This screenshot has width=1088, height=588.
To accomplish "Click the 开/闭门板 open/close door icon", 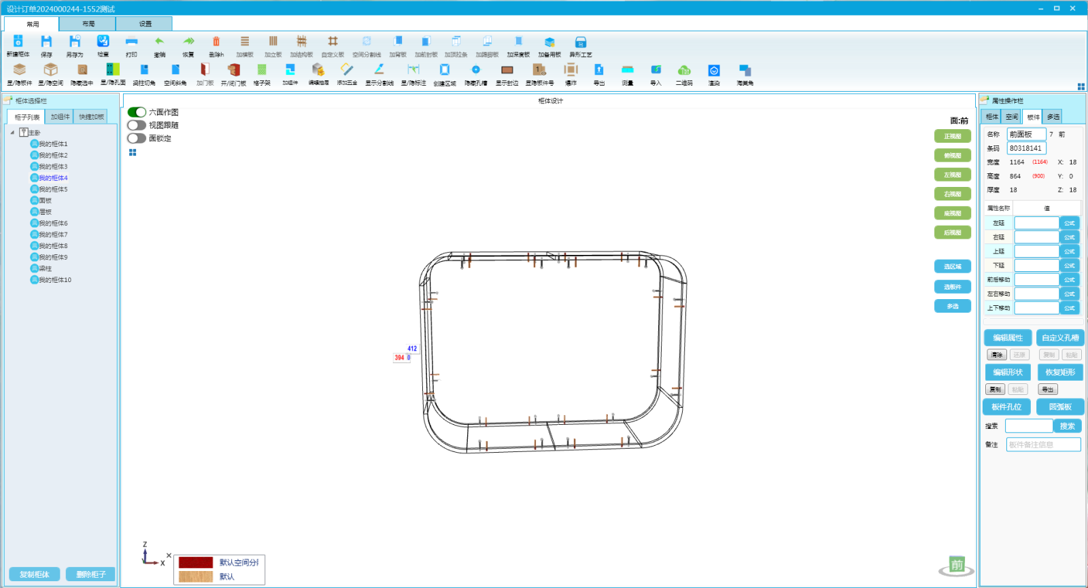I will point(233,69).
